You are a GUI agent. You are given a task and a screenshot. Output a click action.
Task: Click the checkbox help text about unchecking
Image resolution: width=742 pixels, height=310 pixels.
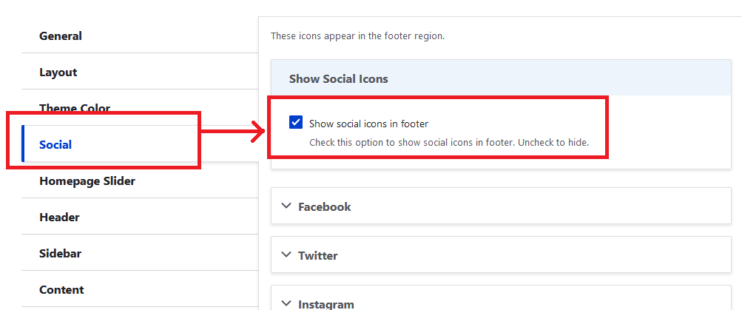click(448, 142)
